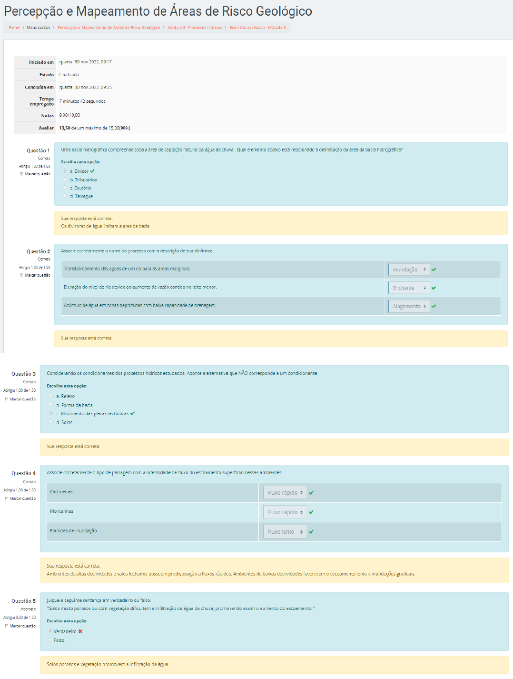513x679 pixels.
Task: Open the course name breadcrumb link
Action: tap(109, 28)
